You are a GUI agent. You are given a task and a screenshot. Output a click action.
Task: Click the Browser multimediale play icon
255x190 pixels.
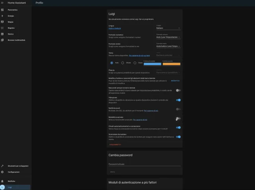3,40
